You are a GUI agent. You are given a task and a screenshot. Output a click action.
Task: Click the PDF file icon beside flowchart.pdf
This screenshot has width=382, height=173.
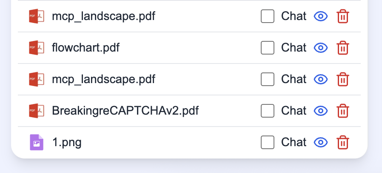pos(37,48)
